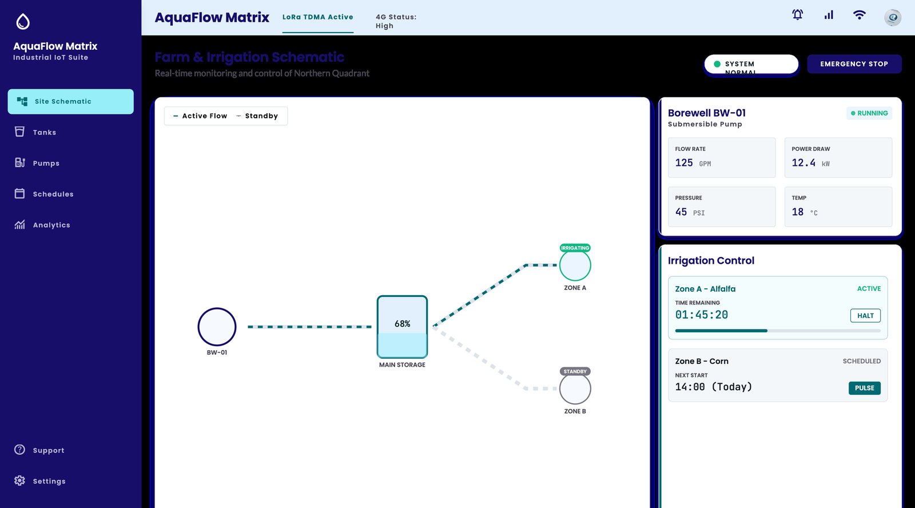Click the 01:45:20 time remaining value
915x508 pixels.
click(x=702, y=315)
